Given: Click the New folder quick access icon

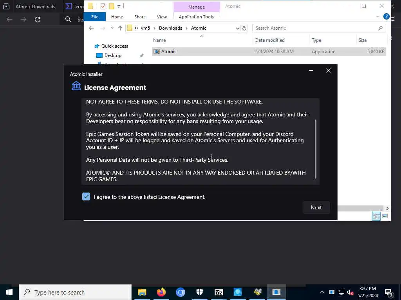Looking at the screenshot, I should (x=112, y=6).
